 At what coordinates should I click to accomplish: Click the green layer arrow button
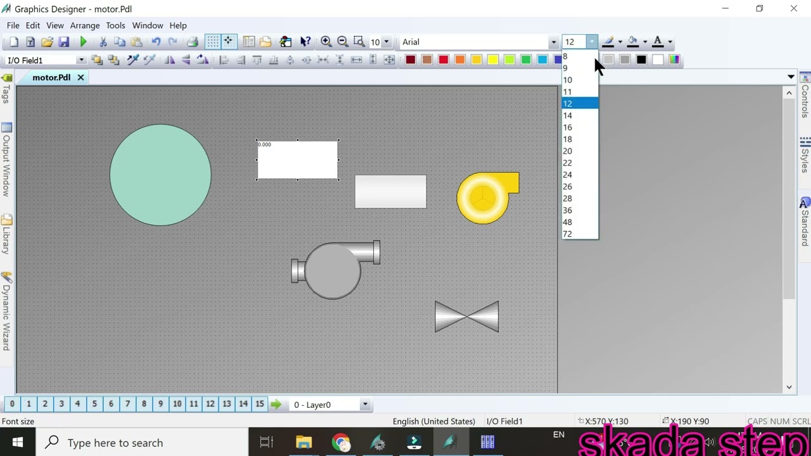point(276,404)
